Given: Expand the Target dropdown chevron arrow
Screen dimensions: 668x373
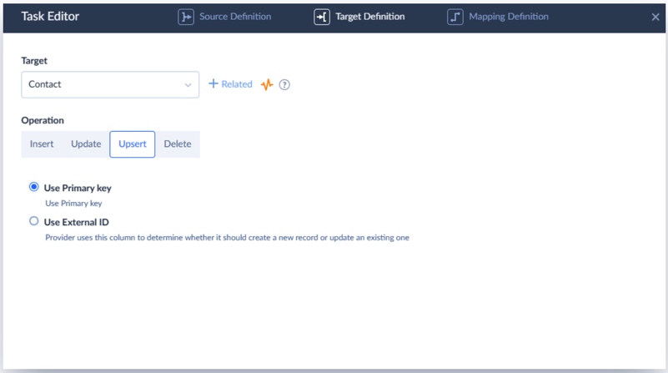Looking at the screenshot, I should 188,85.
